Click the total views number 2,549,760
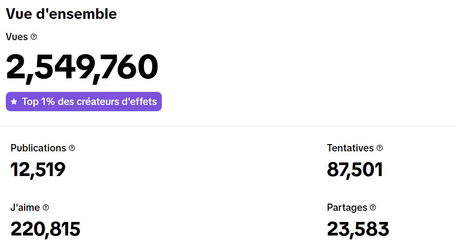Screen dimensions: 457x250 pyautogui.click(x=82, y=67)
